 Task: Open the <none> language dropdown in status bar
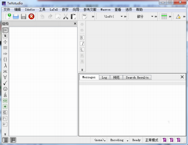pyautogui.click(x=100, y=140)
